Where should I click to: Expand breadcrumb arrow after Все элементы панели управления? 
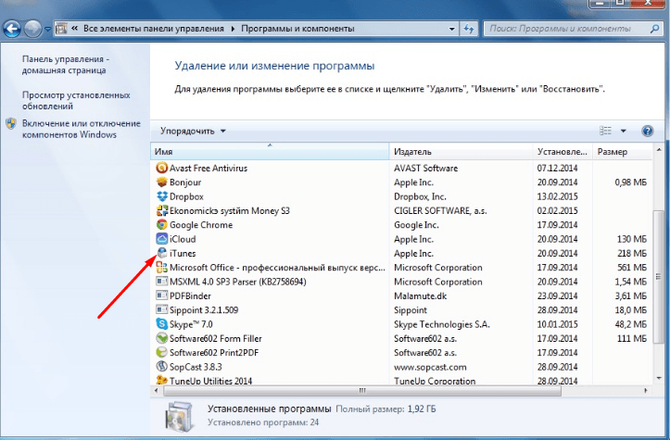pyautogui.click(x=233, y=29)
